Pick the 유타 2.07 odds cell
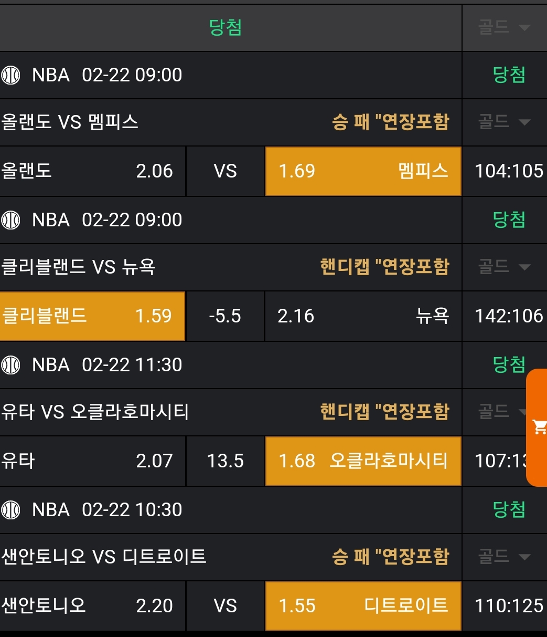547x637 pixels. 92,461
